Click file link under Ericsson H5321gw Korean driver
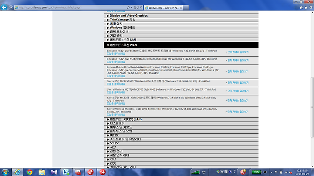 116,54
